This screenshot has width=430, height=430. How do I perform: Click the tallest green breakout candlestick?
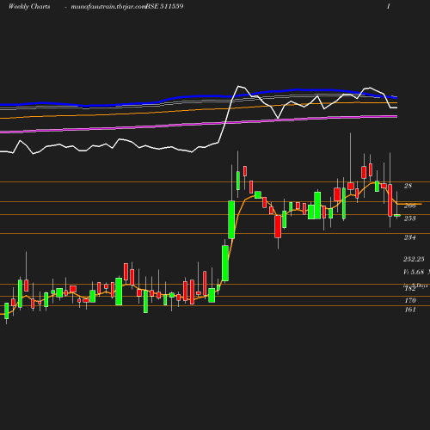(x=231, y=219)
